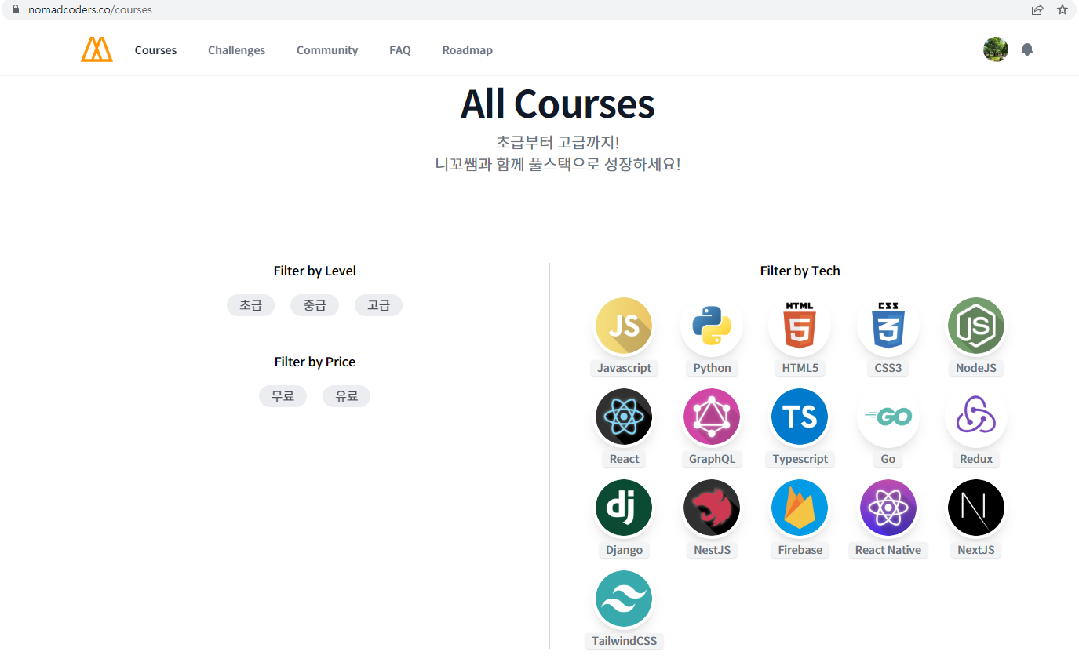
Task: Click the All Courses heading
Action: coord(557,104)
